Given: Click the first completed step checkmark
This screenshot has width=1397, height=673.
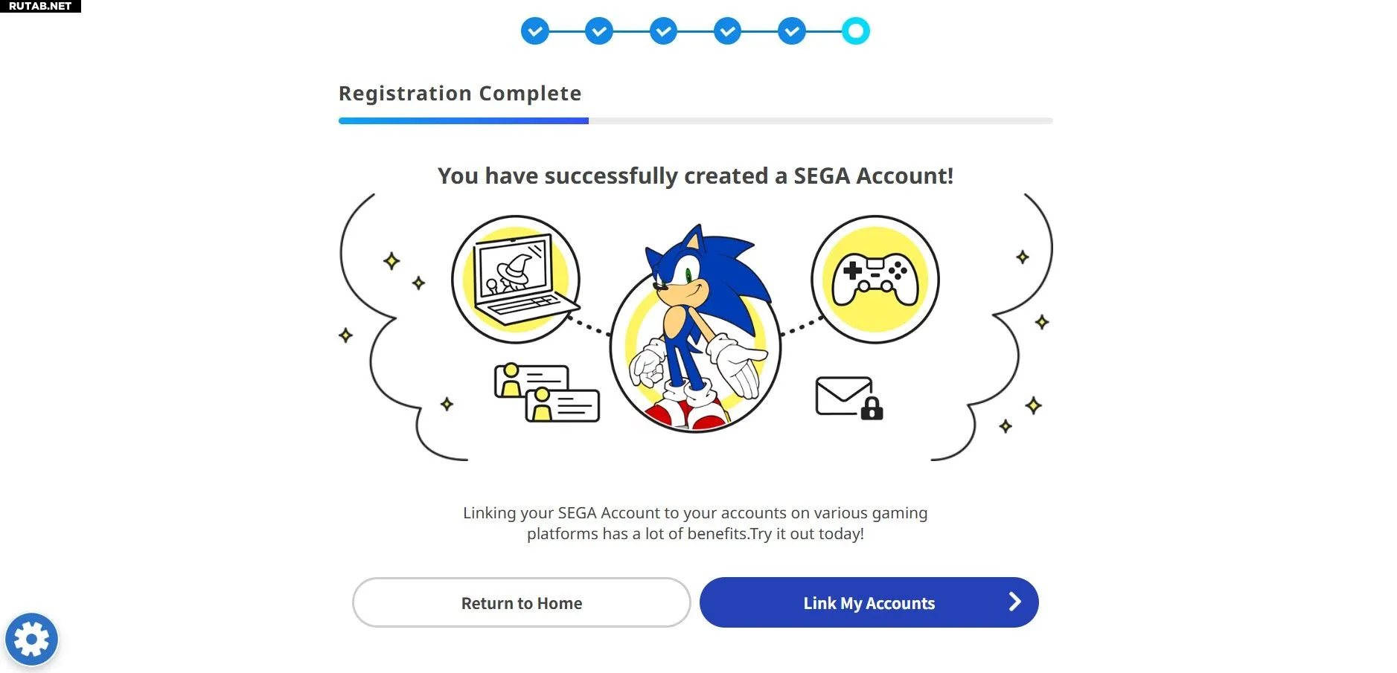Looking at the screenshot, I should [x=535, y=31].
